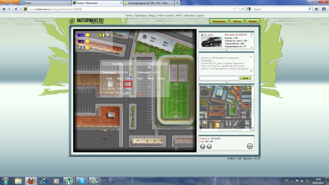Show hidden system tray icons
This screenshot has width=329, height=185.
click(292, 181)
